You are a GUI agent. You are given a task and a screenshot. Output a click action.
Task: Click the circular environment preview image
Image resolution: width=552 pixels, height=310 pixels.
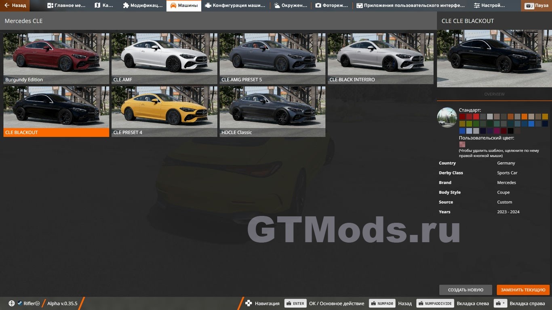447,117
